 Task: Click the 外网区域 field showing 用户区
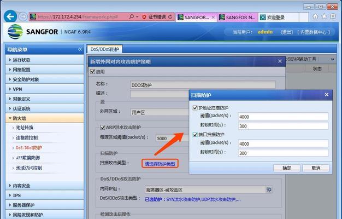[x=160, y=112]
